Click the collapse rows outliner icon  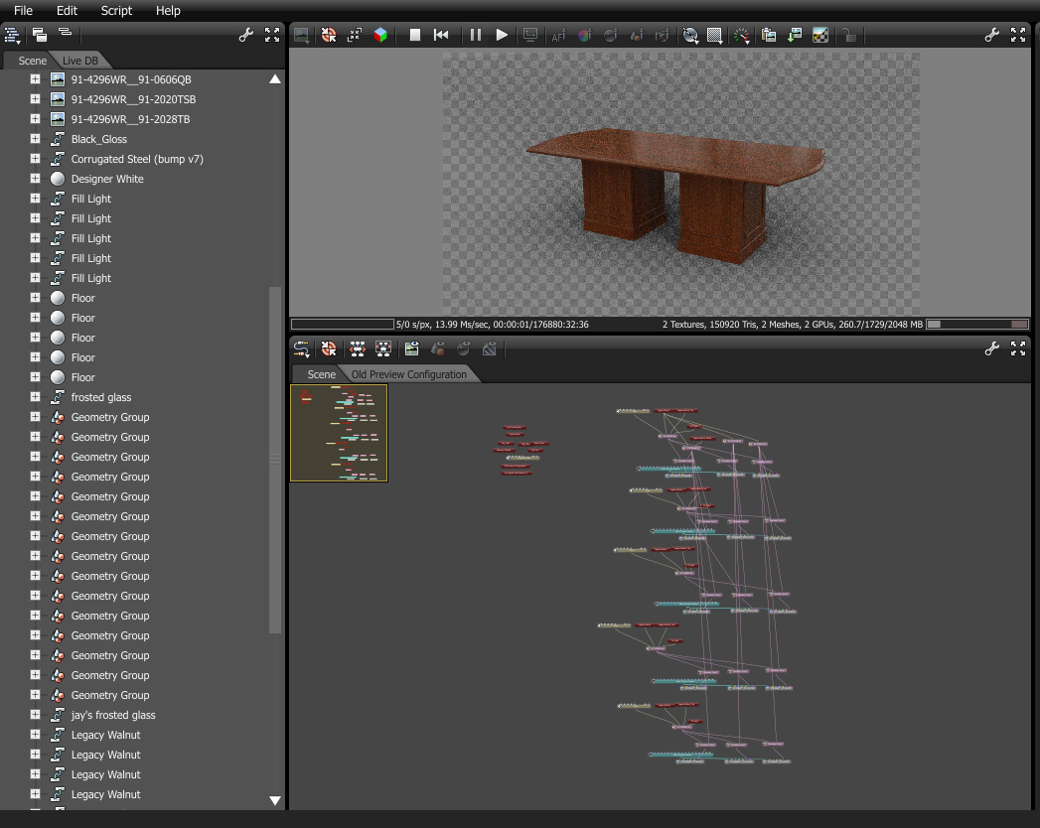coord(65,33)
